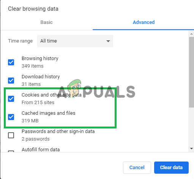Click the Cancel button
This screenshot has height=179, width=194.
pyautogui.click(x=137, y=168)
